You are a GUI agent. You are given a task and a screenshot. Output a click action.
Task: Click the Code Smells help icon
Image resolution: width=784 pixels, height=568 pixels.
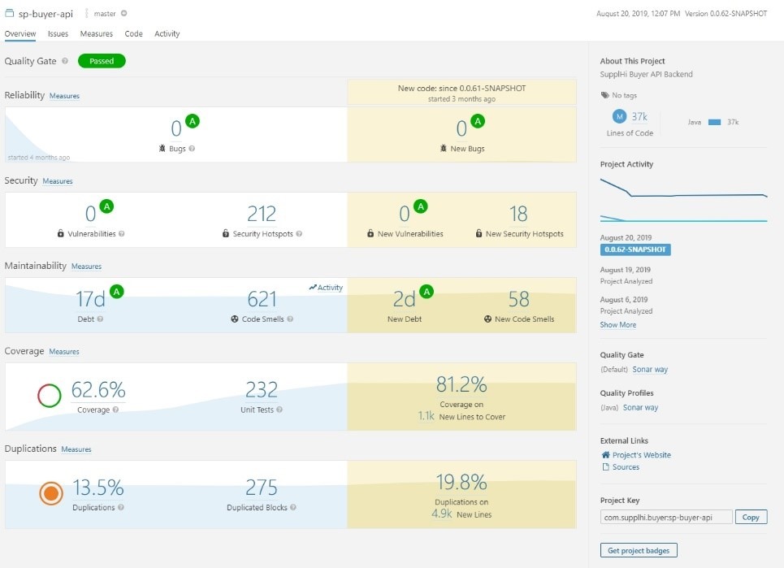291,319
